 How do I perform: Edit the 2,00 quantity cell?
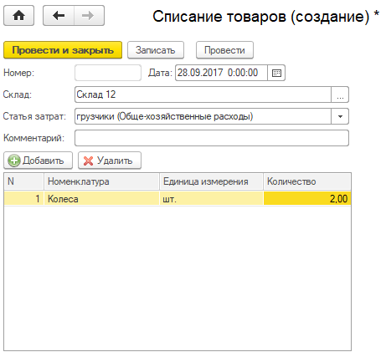click(x=307, y=199)
